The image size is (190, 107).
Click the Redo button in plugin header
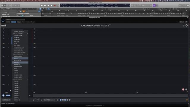pos(32,22)
